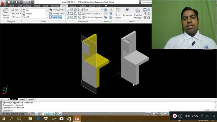Viewport: 217px width, 122px height.
Task: Switch to the Home ribbon tab
Action: tap(11, 6)
